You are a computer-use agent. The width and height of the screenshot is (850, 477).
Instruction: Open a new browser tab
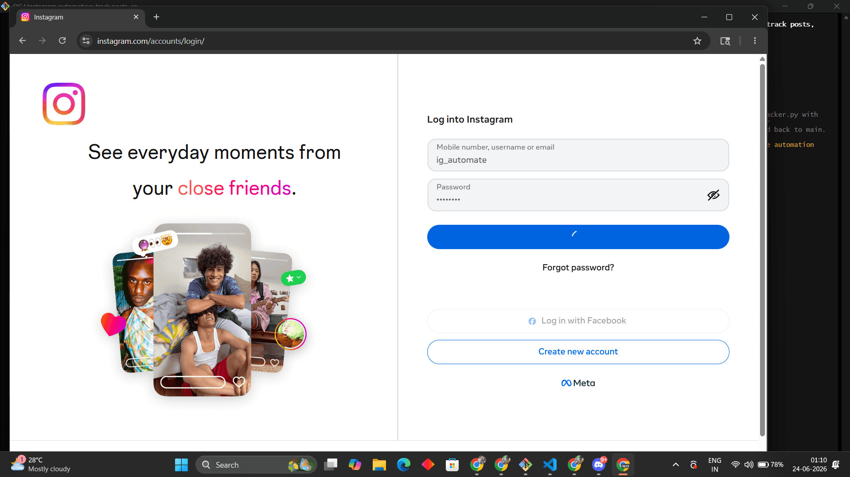click(x=156, y=17)
